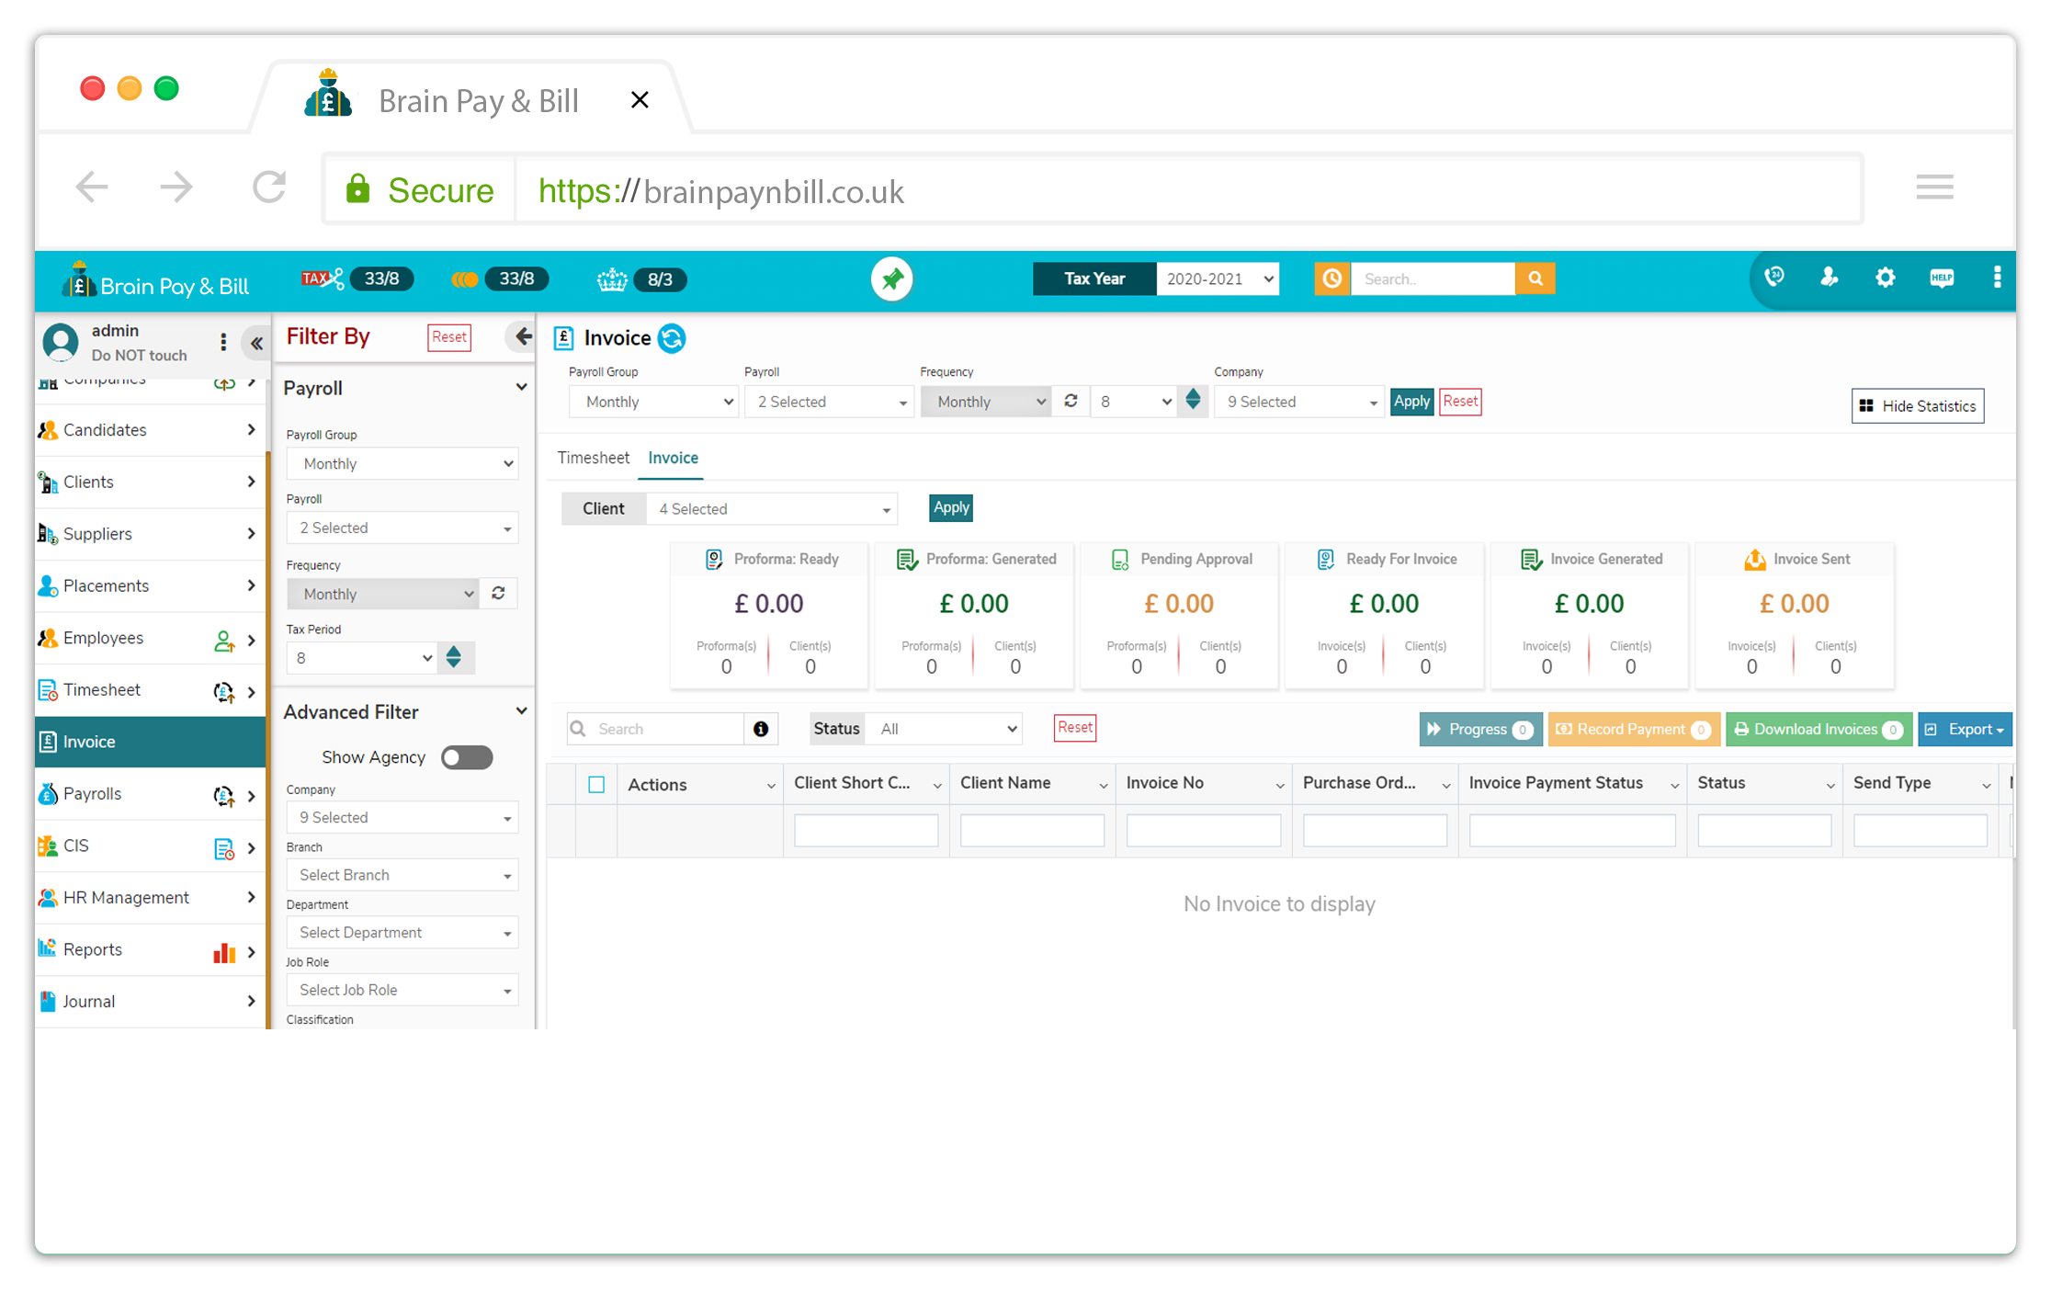Click Apply button beside Client selector
Screen dimensions: 2051x1294
coord(951,507)
